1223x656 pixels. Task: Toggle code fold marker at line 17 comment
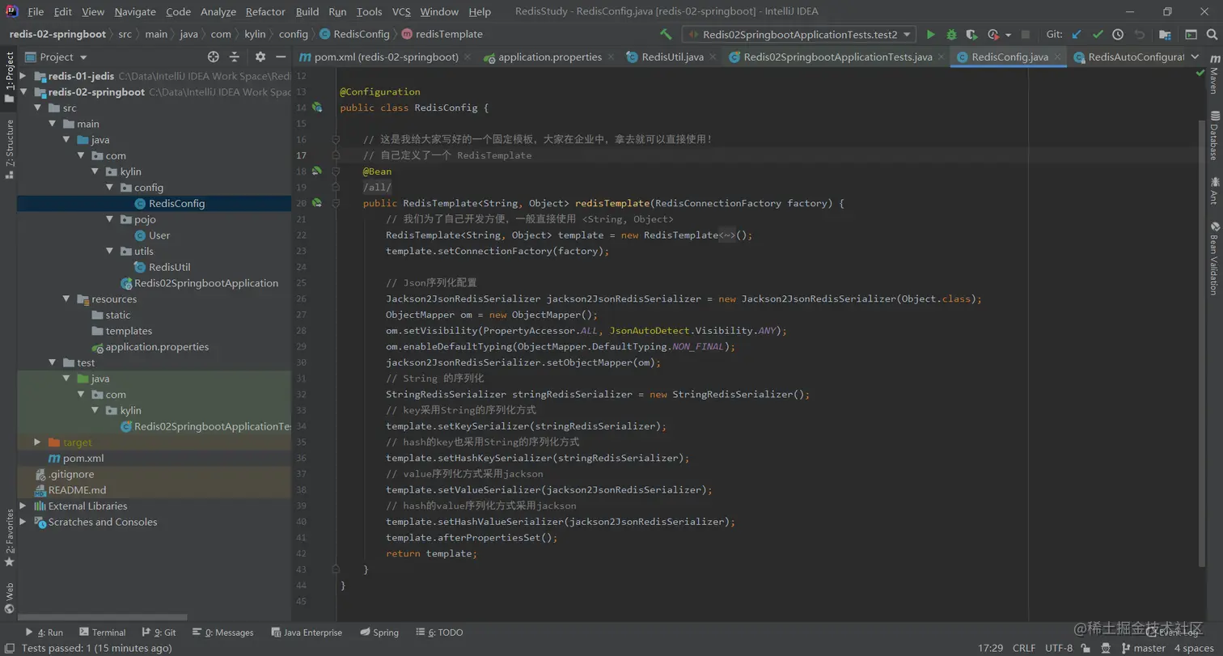pos(336,155)
